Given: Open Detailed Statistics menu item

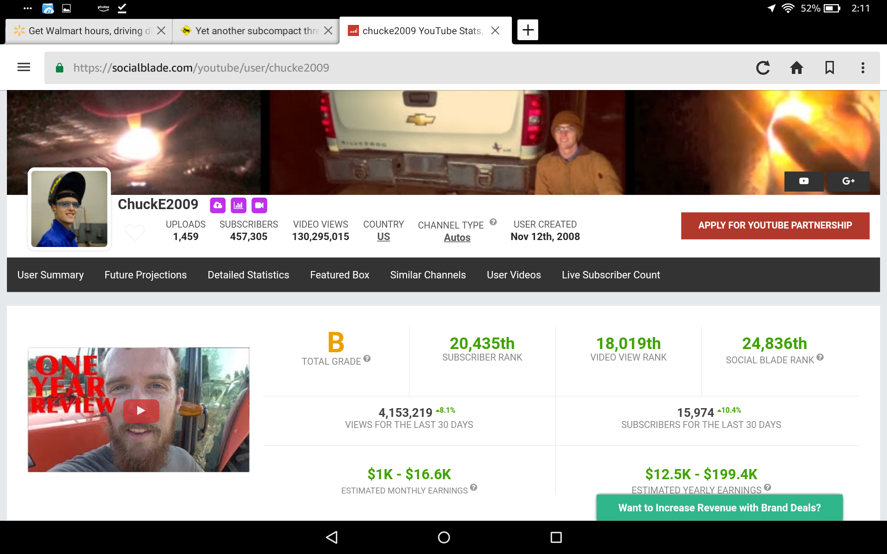Looking at the screenshot, I should 248,275.
